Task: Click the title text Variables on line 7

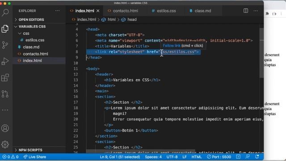Action: point(121,46)
